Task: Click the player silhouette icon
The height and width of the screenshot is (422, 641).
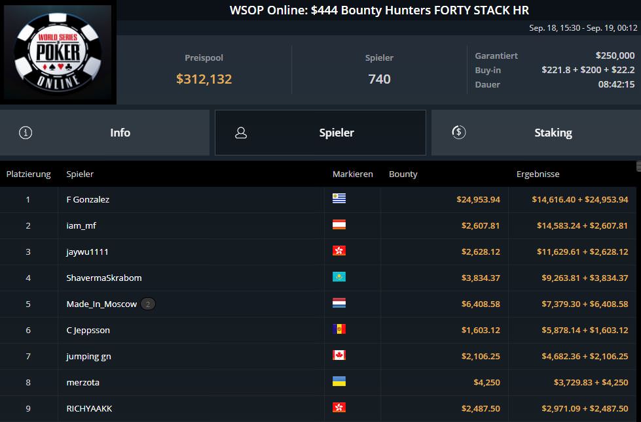Action: (241, 133)
